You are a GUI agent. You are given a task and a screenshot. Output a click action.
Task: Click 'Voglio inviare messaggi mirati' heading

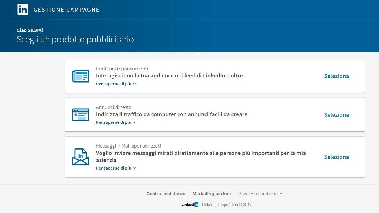coord(201,157)
